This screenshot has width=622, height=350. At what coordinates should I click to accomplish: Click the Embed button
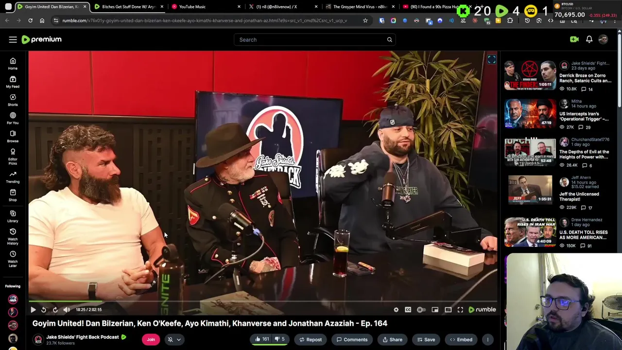(x=461, y=339)
